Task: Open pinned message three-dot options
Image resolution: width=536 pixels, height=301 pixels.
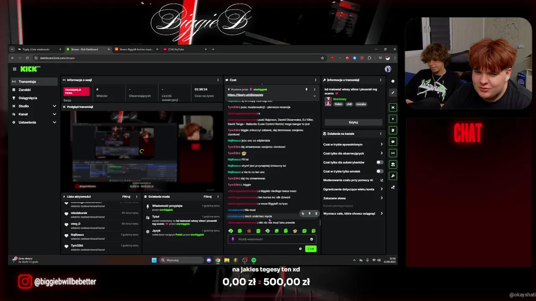Action: [314, 89]
